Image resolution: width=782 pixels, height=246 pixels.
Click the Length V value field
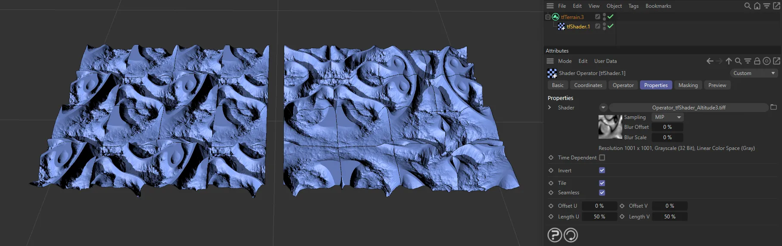[x=670, y=217]
